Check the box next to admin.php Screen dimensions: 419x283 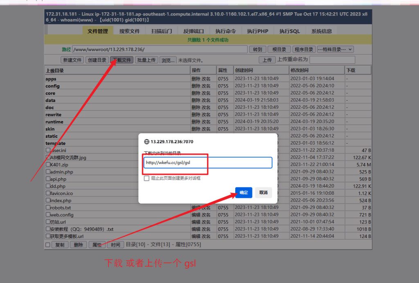48,172
